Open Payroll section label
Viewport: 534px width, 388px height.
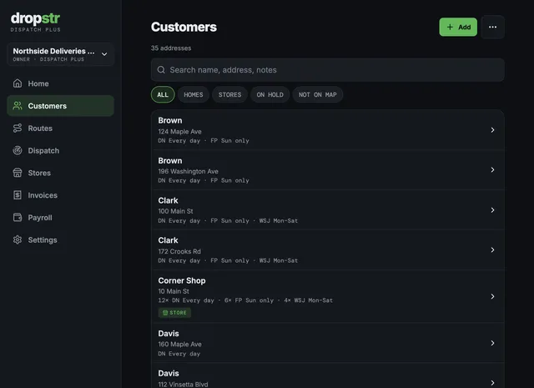point(40,217)
